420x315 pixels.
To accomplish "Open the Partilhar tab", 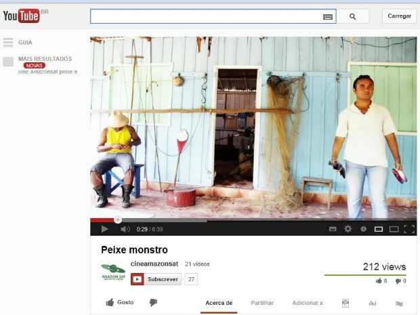I will [x=262, y=303].
